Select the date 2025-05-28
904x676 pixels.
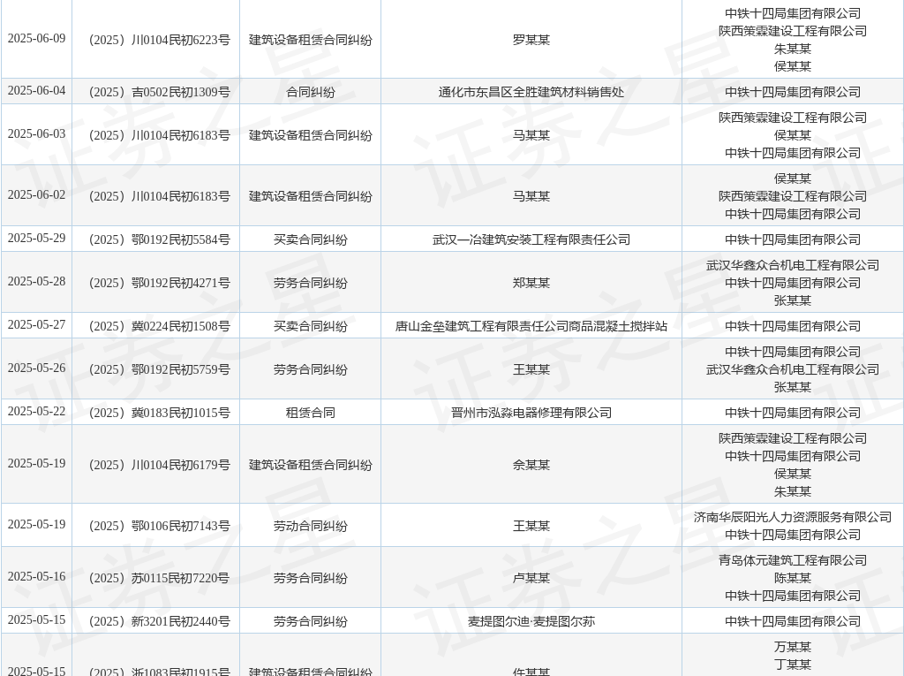(36, 281)
